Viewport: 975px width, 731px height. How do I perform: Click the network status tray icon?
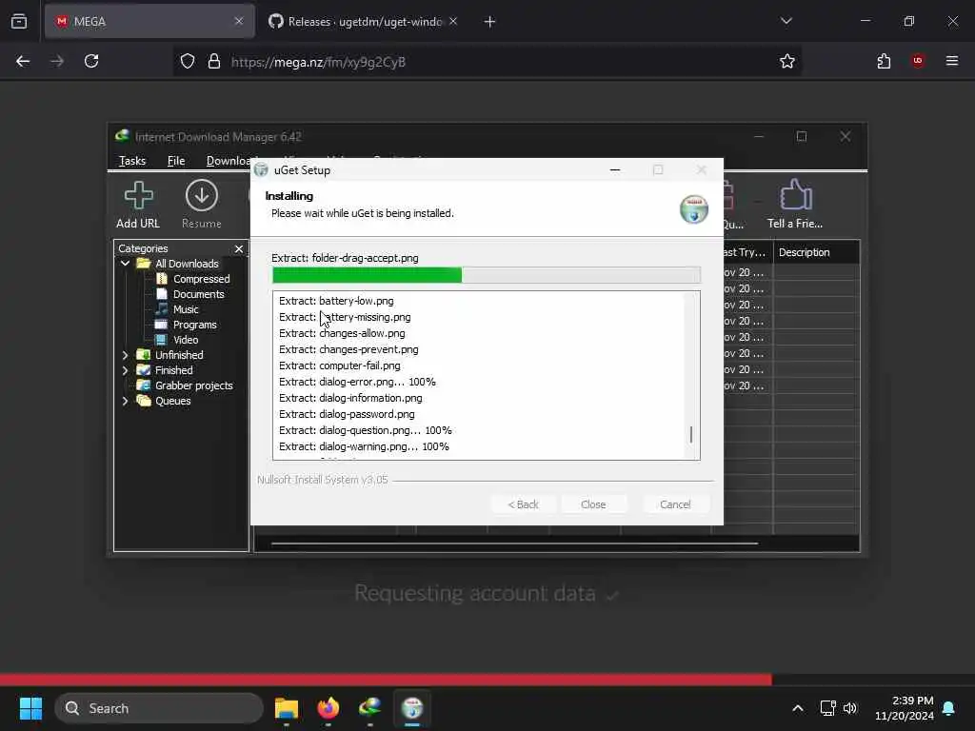tap(827, 708)
